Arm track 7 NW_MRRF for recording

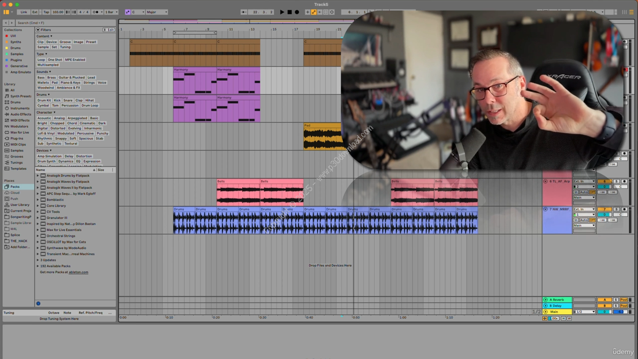625,209
